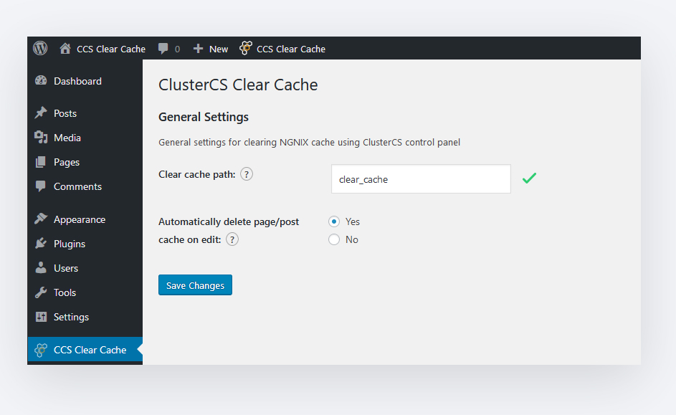Click the plus icon next to New
The height and width of the screenshot is (415, 676).
(x=198, y=49)
